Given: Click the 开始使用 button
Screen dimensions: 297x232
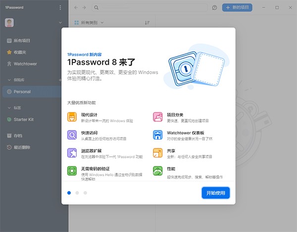Looking at the screenshot, I should click(x=215, y=193).
